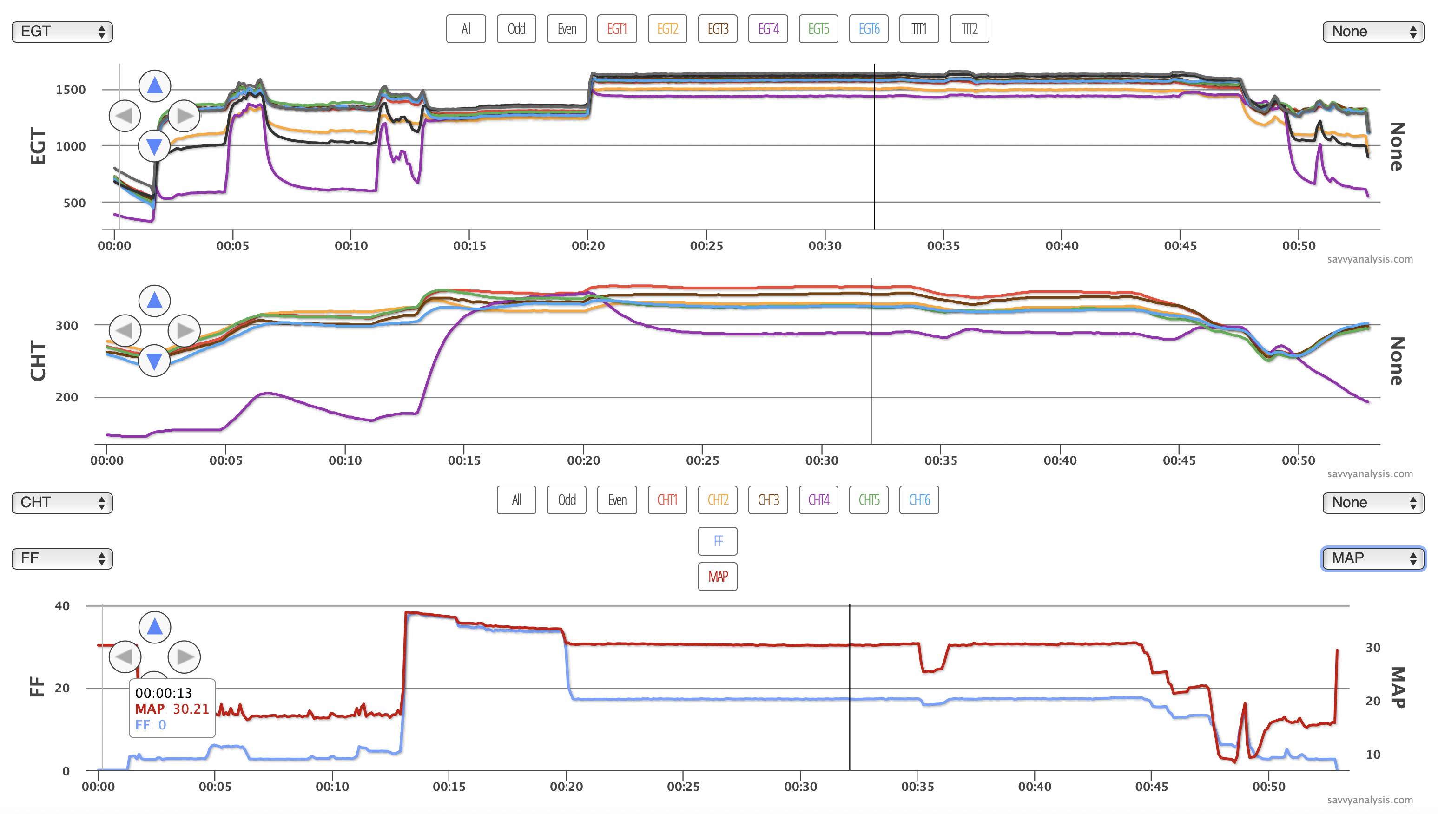Pan EGT chart up with blue up arrow
Screen dimensions: 1438x814
(x=154, y=86)
